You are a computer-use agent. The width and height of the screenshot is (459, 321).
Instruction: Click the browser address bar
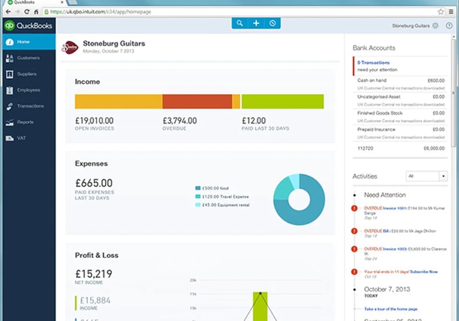240,12
